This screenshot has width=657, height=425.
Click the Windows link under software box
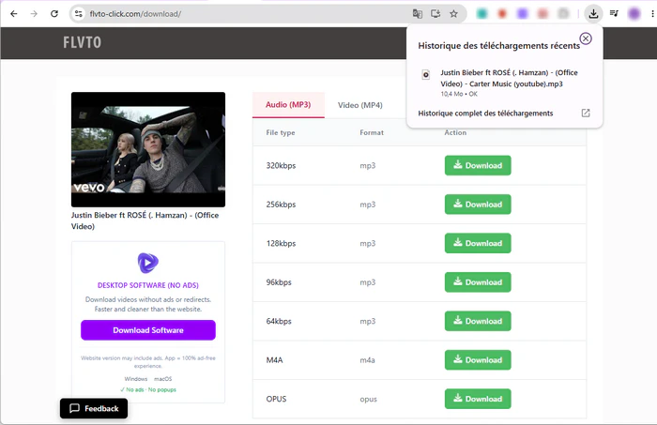click(136, 379)
